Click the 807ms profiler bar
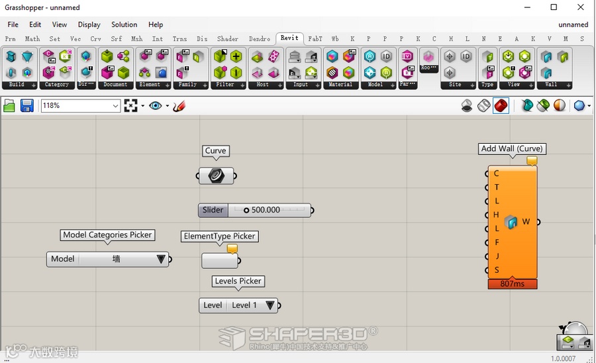 click(x=513, y=284)
